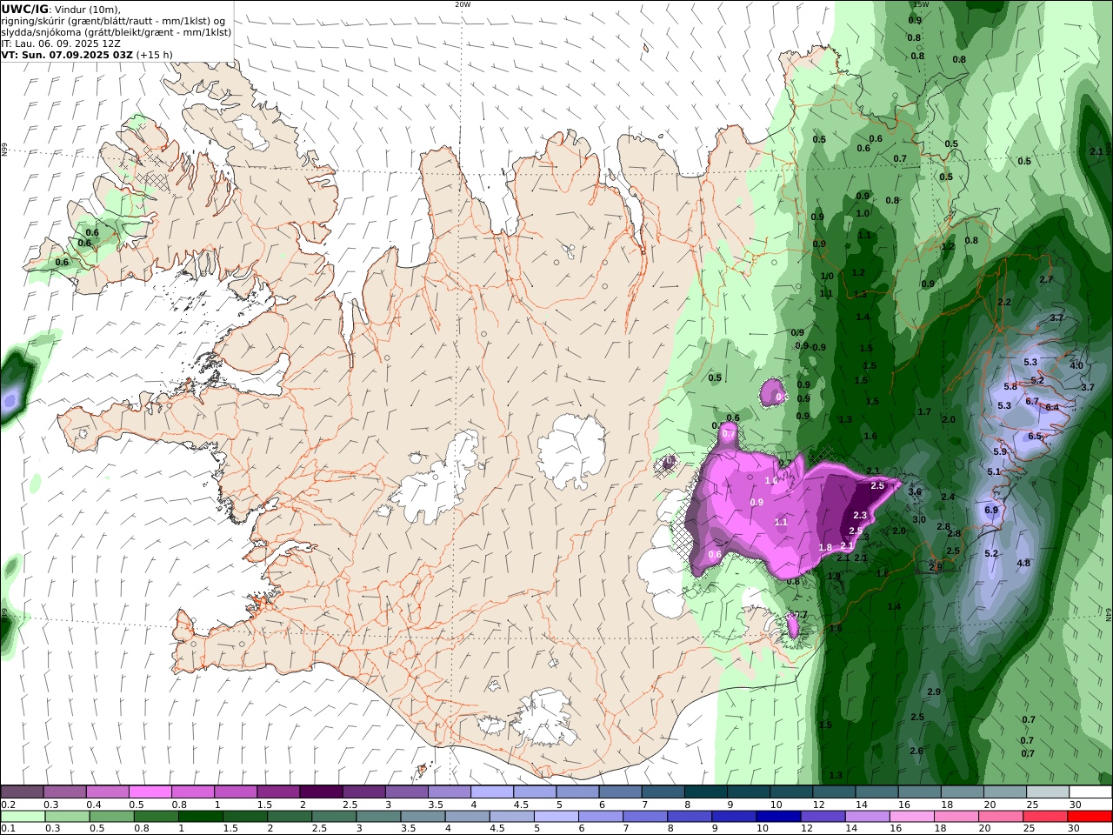Image resolution: width=1113 pixels, height=835 pixels.
Task: Click the '15W' longitude label
Action: (x=921, y=4)
